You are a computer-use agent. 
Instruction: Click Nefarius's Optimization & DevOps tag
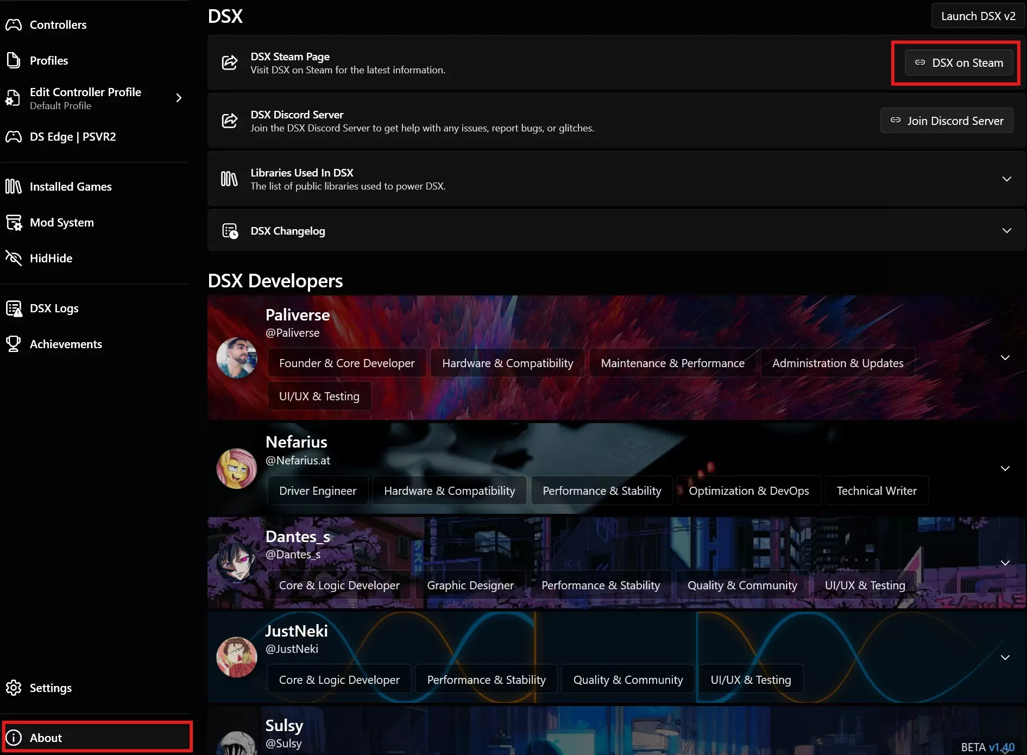[749, 490]
